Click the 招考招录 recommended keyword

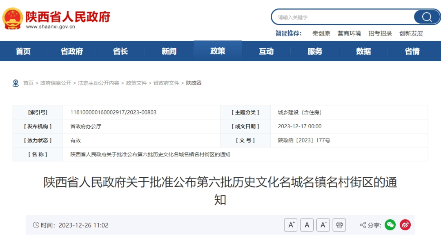coord(380,33)
